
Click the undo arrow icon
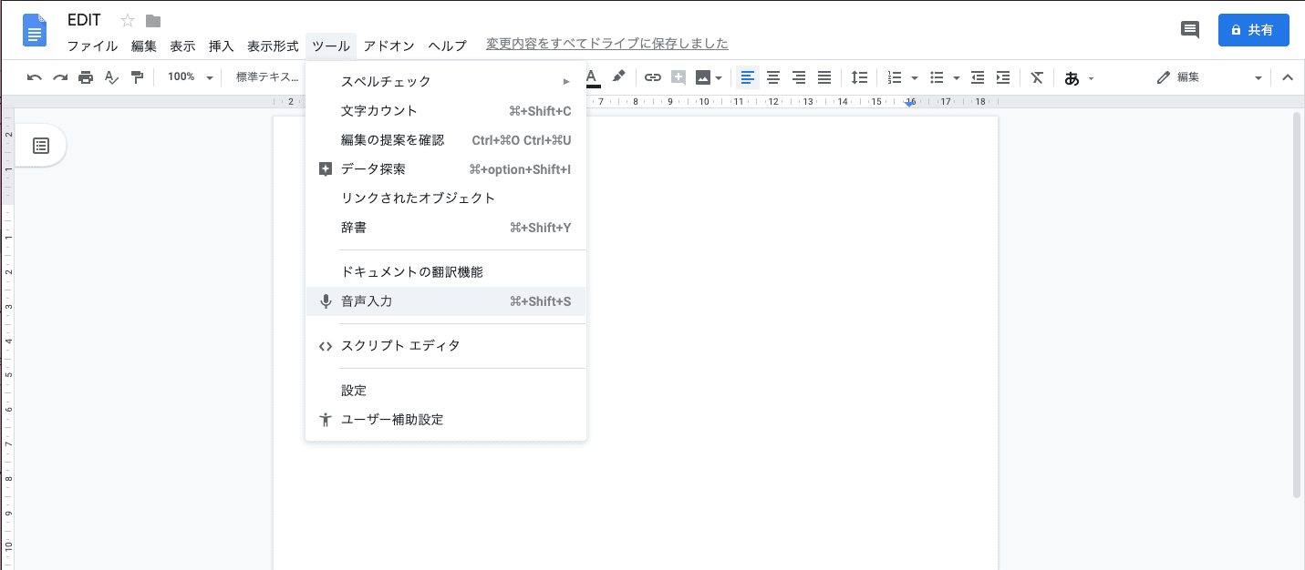(35, 77)
